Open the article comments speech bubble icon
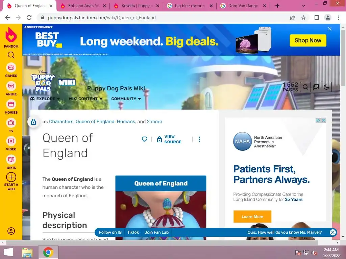346x259 pixels. click(x=145, y=139)
